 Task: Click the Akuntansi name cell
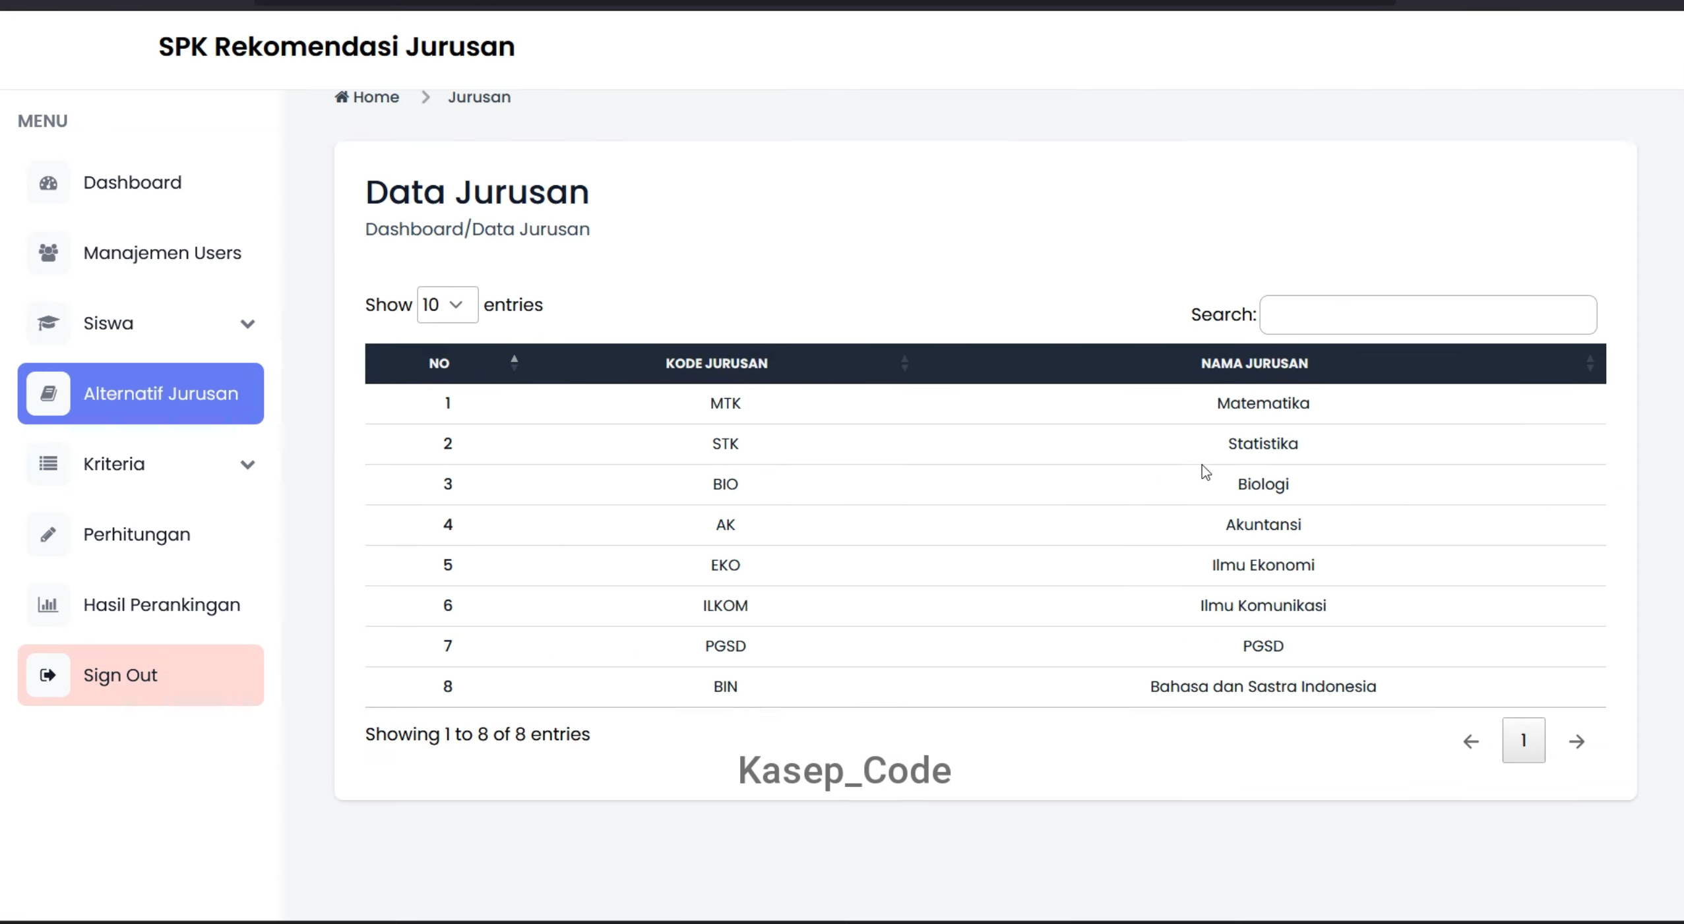pyautogui.click(x=1263, y=525)
